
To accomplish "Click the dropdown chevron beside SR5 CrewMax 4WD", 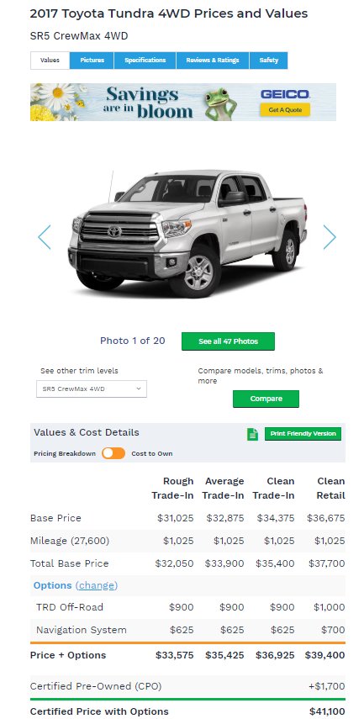I will click(x=139, y=389).
